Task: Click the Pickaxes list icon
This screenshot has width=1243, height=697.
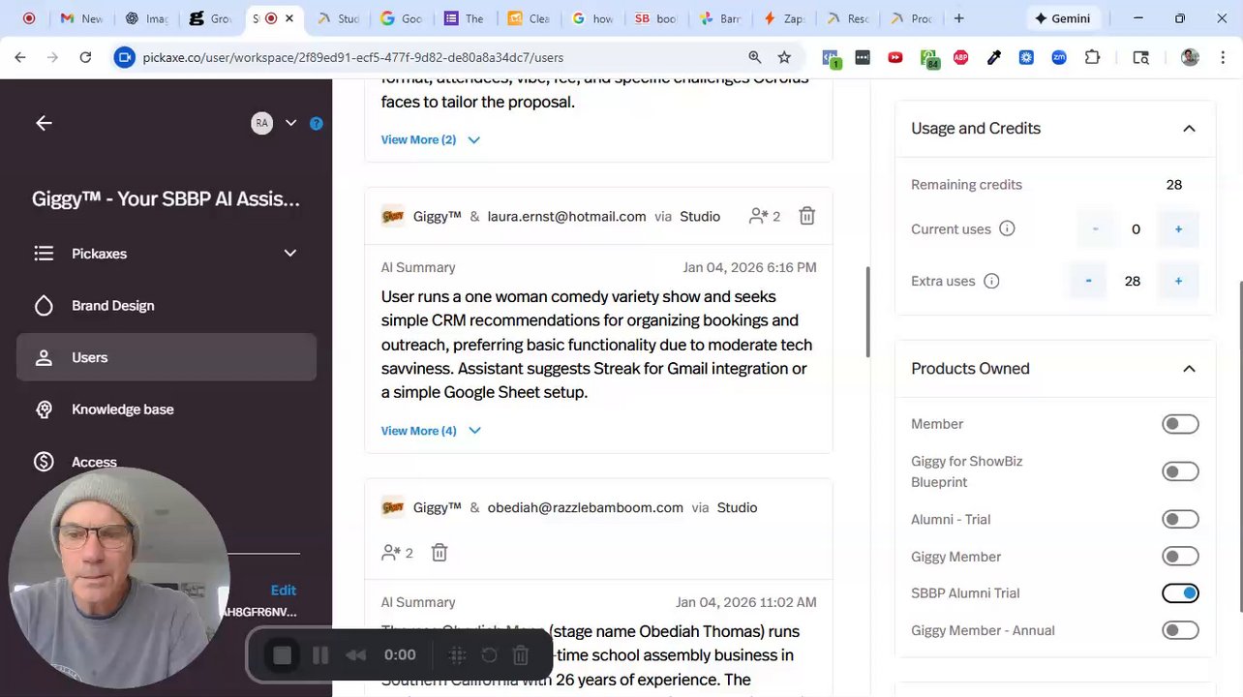Action: pyautogui.click(x=44, y=254)
